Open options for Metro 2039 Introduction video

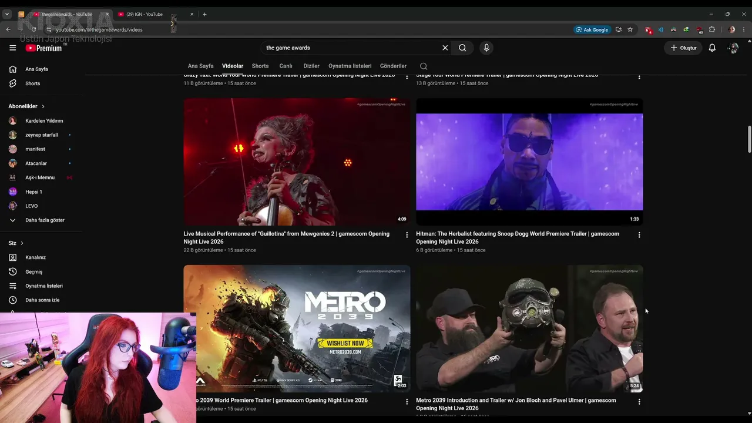[x=639, y=402]
